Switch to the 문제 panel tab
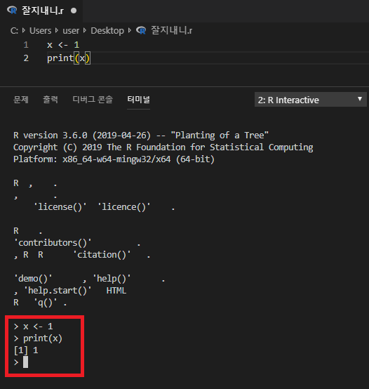Screen dimensions: 369x389 coord(21,100)
